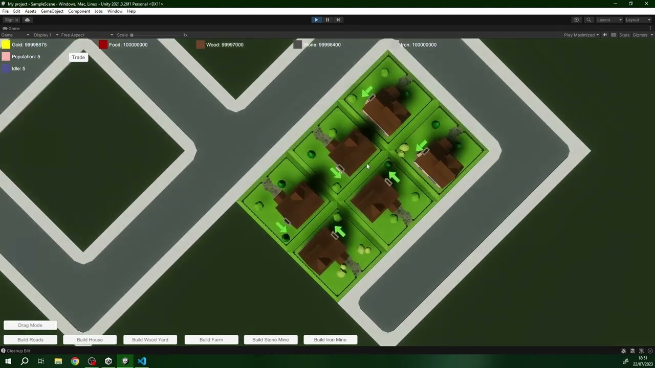
Task: Click the Drag Mode button
Action: tap(30, 325)
